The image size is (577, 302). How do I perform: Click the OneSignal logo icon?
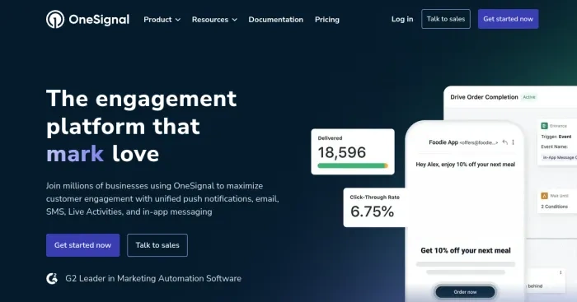[55, 19]
